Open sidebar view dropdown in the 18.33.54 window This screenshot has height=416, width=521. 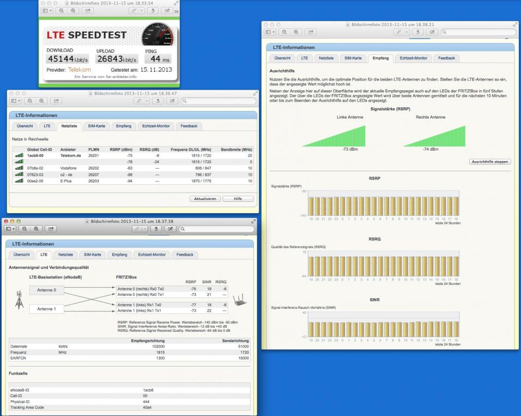click(47, 11)
